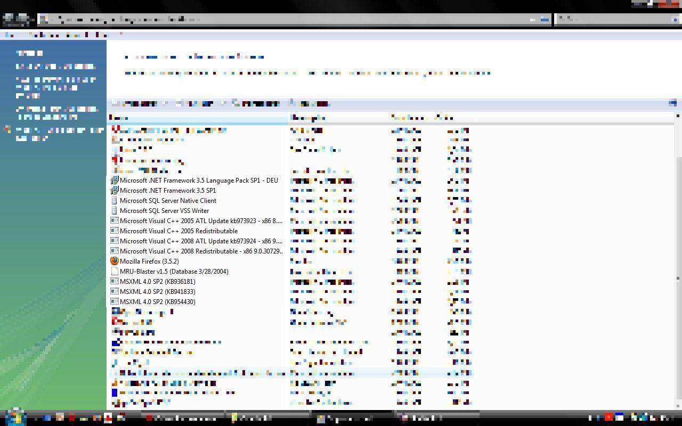Click the icon beside MSXML 4.0 SP2 (KB936181)
Viewport: 682px width, 426px height.
(114, 282)
